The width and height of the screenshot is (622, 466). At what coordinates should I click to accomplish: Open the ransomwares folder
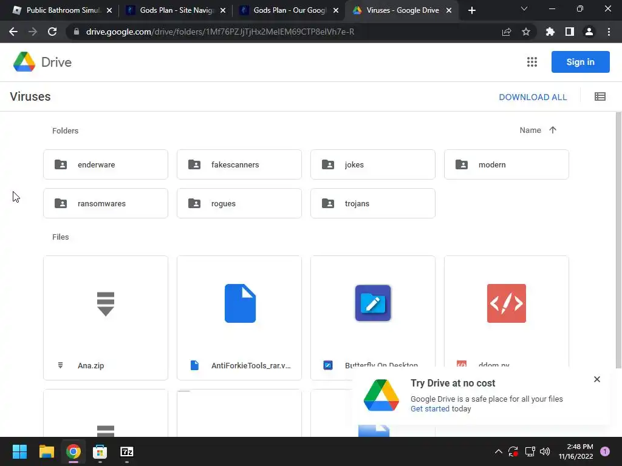(x=106, y=203)
